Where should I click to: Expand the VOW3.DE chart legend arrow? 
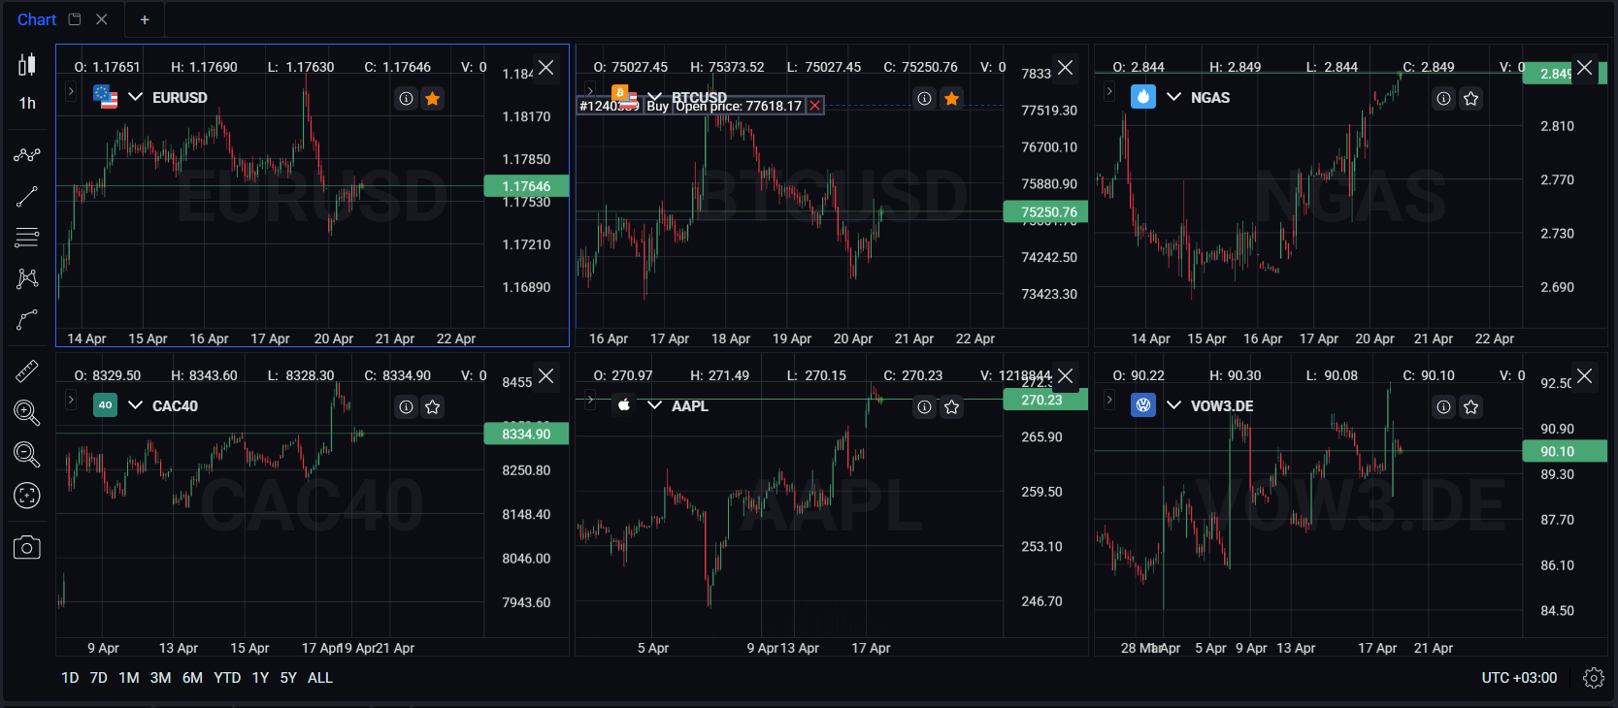(x=1109, y=400)
